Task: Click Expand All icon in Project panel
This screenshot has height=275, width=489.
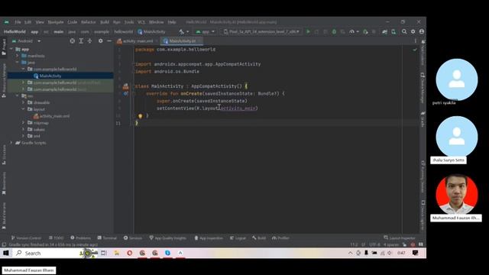Action: click(81, 40)
